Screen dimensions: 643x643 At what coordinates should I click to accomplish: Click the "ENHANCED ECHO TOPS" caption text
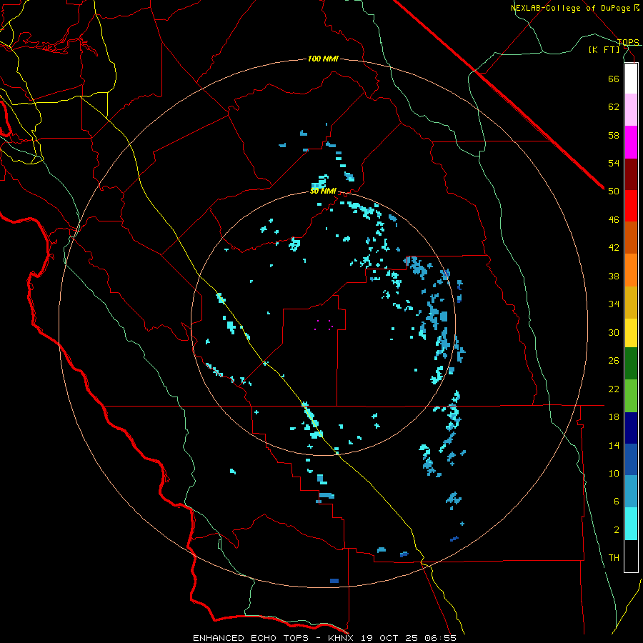(x=251, y=638)
